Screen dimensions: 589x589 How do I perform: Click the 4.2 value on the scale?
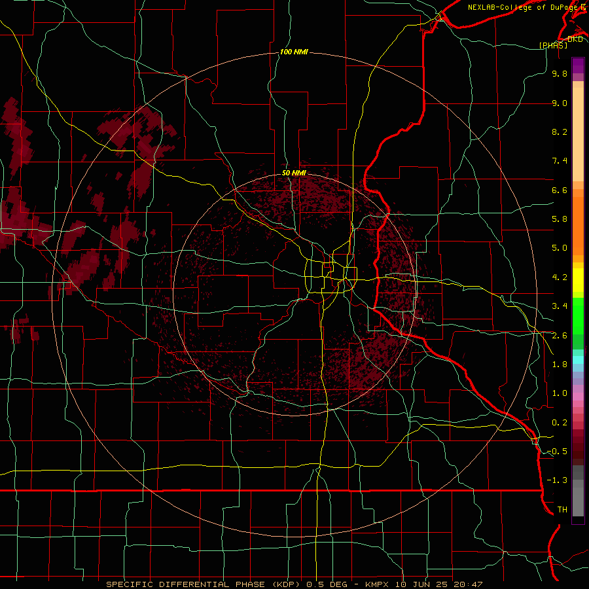pos(560,277)
